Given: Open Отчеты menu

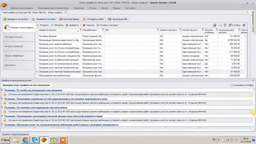Looking at the screenshot, I should point(92,8).
